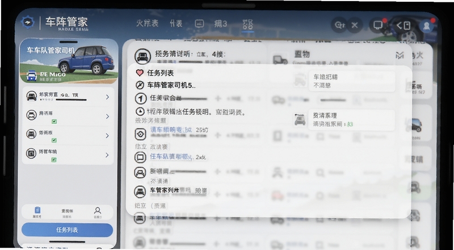Select the 车管家列 row text
Screen dimensions: 454x250
(x=164, y=190)
